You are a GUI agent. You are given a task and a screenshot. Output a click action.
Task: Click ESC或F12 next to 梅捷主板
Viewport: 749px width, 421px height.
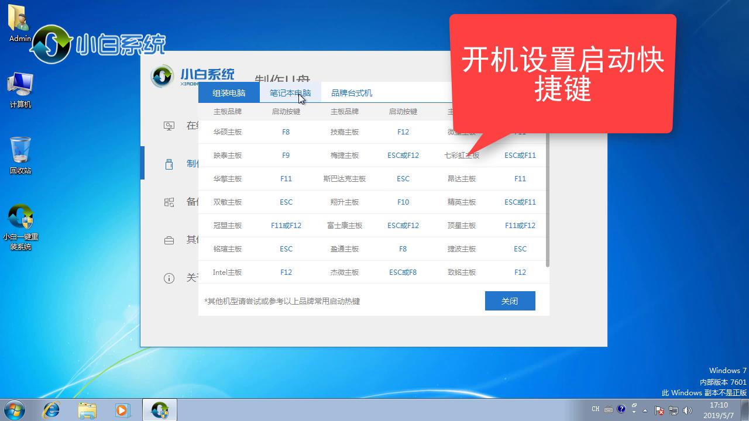403,155
